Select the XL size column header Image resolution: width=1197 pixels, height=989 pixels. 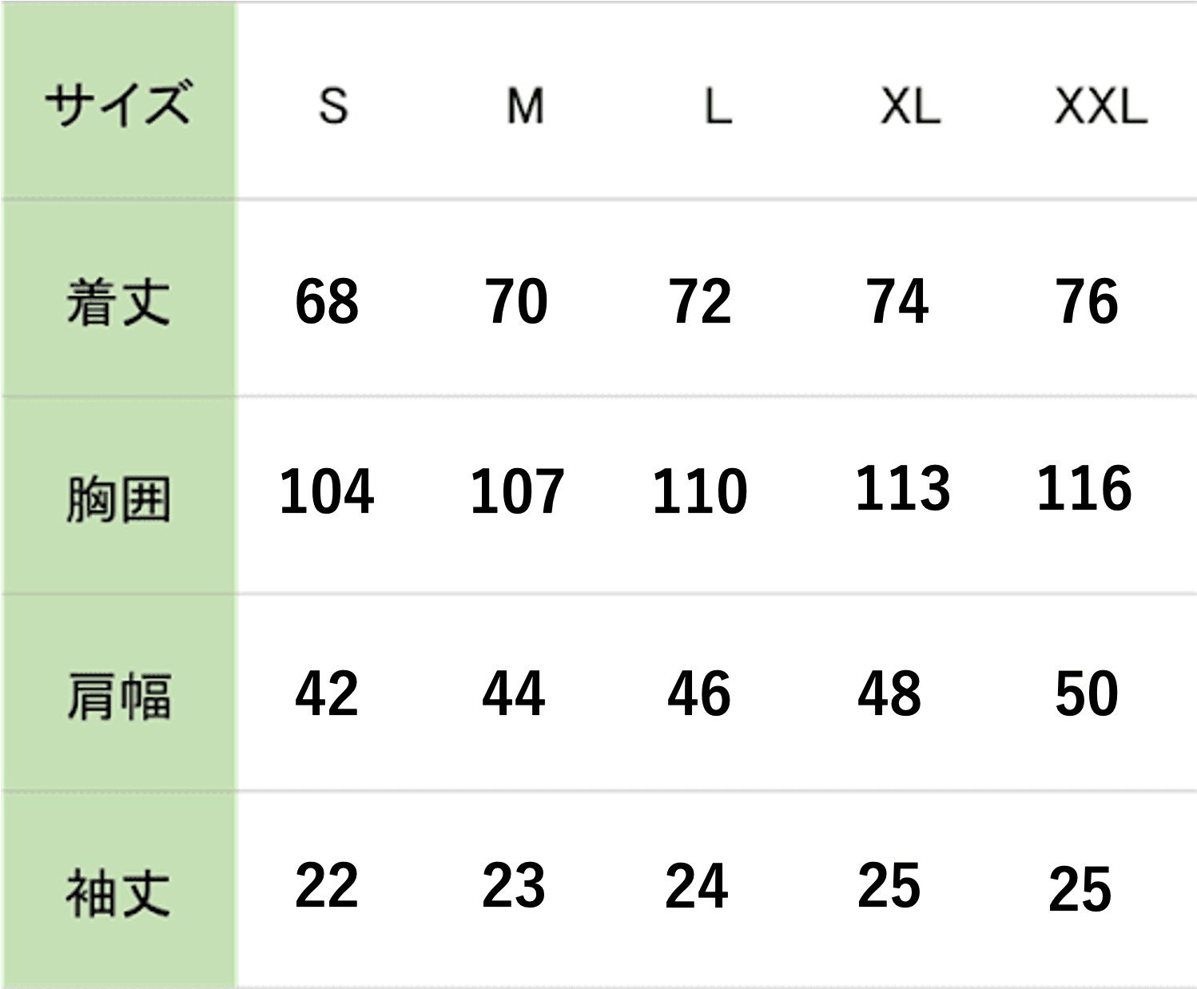[909, 106]
